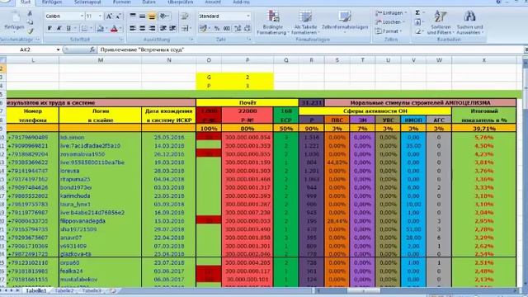Expand the Ausrichtung dialog launcher
Screen dimensions: 528x297
pyautogui.click(x=191, y=40)
